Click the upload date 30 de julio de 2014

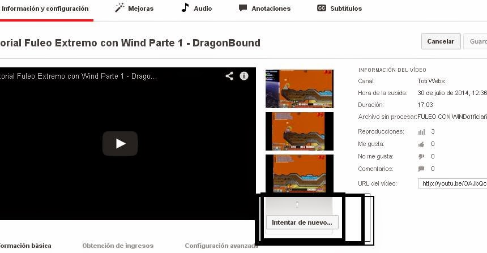[452, 93]
